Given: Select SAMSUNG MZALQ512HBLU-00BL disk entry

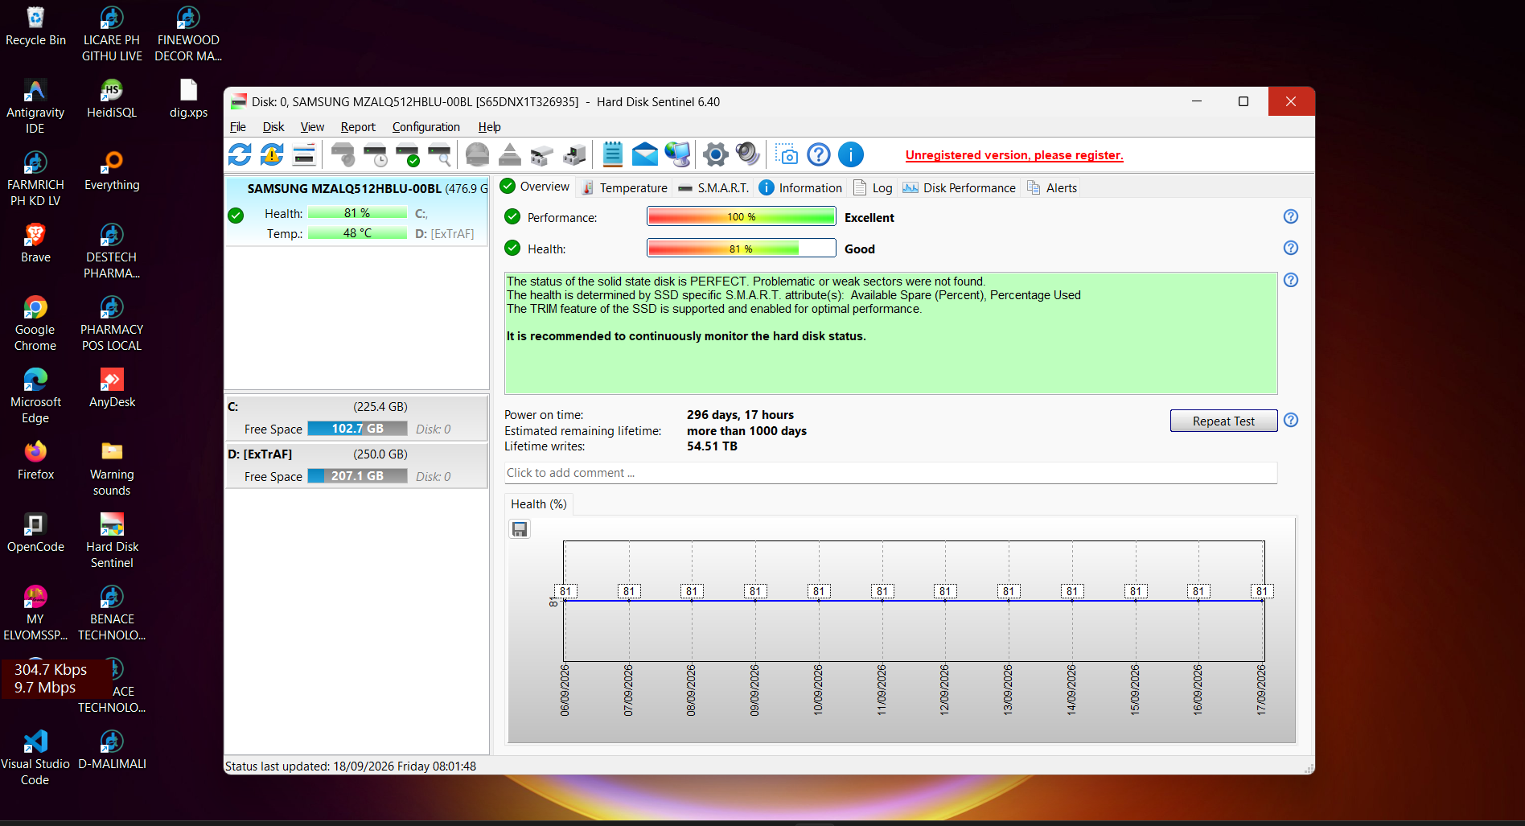Looking at the screenshot, I should [x=356, y=211].
